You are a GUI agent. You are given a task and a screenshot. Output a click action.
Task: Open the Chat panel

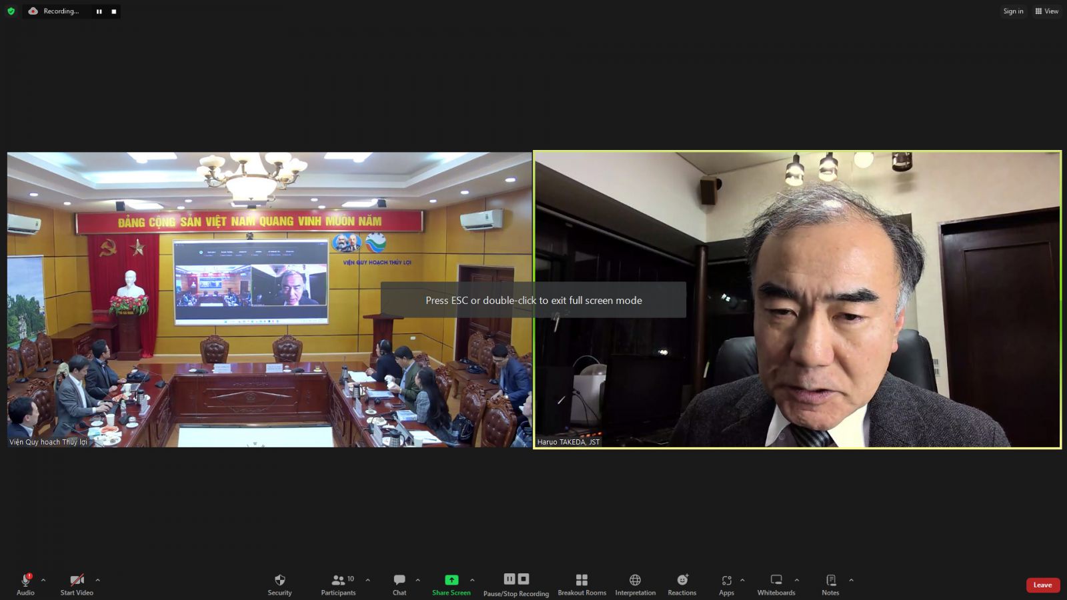point(399,584)
